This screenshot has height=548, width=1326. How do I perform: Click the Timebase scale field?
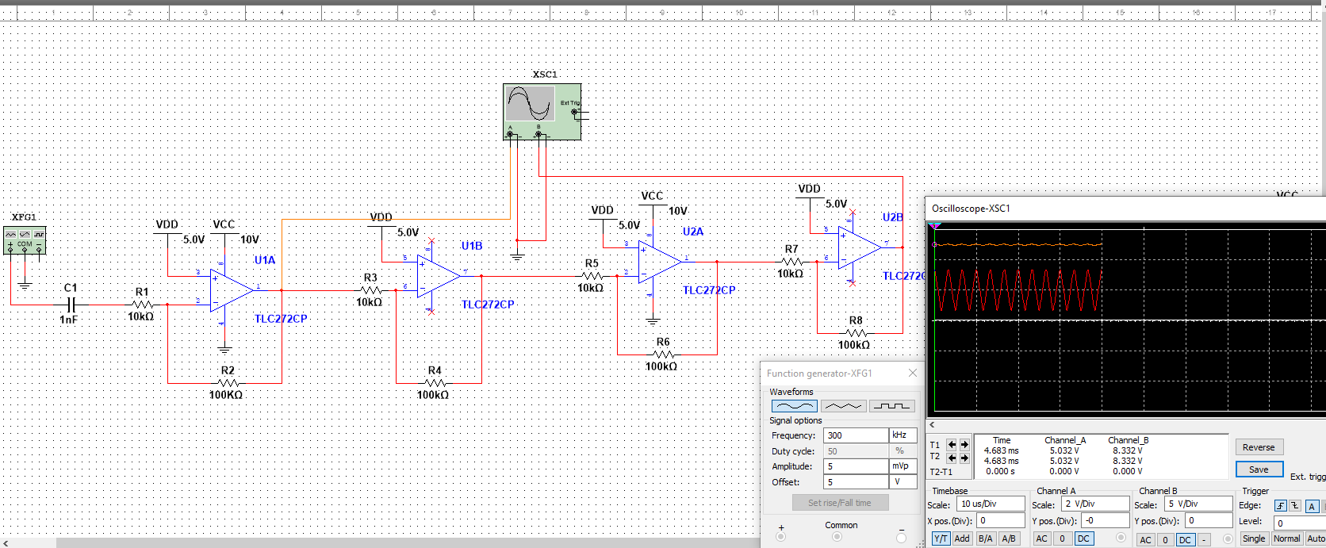coord(991,504)
